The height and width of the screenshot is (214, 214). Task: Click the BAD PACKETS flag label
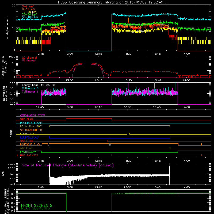tap(29, 155)
